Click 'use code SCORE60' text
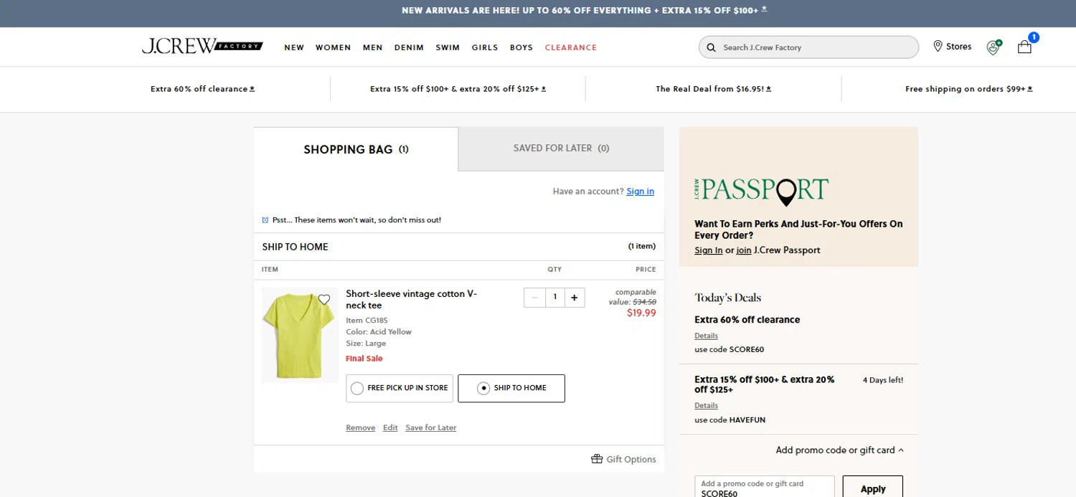This screenshot has width=1076, height=497. [x=730, y=350]
